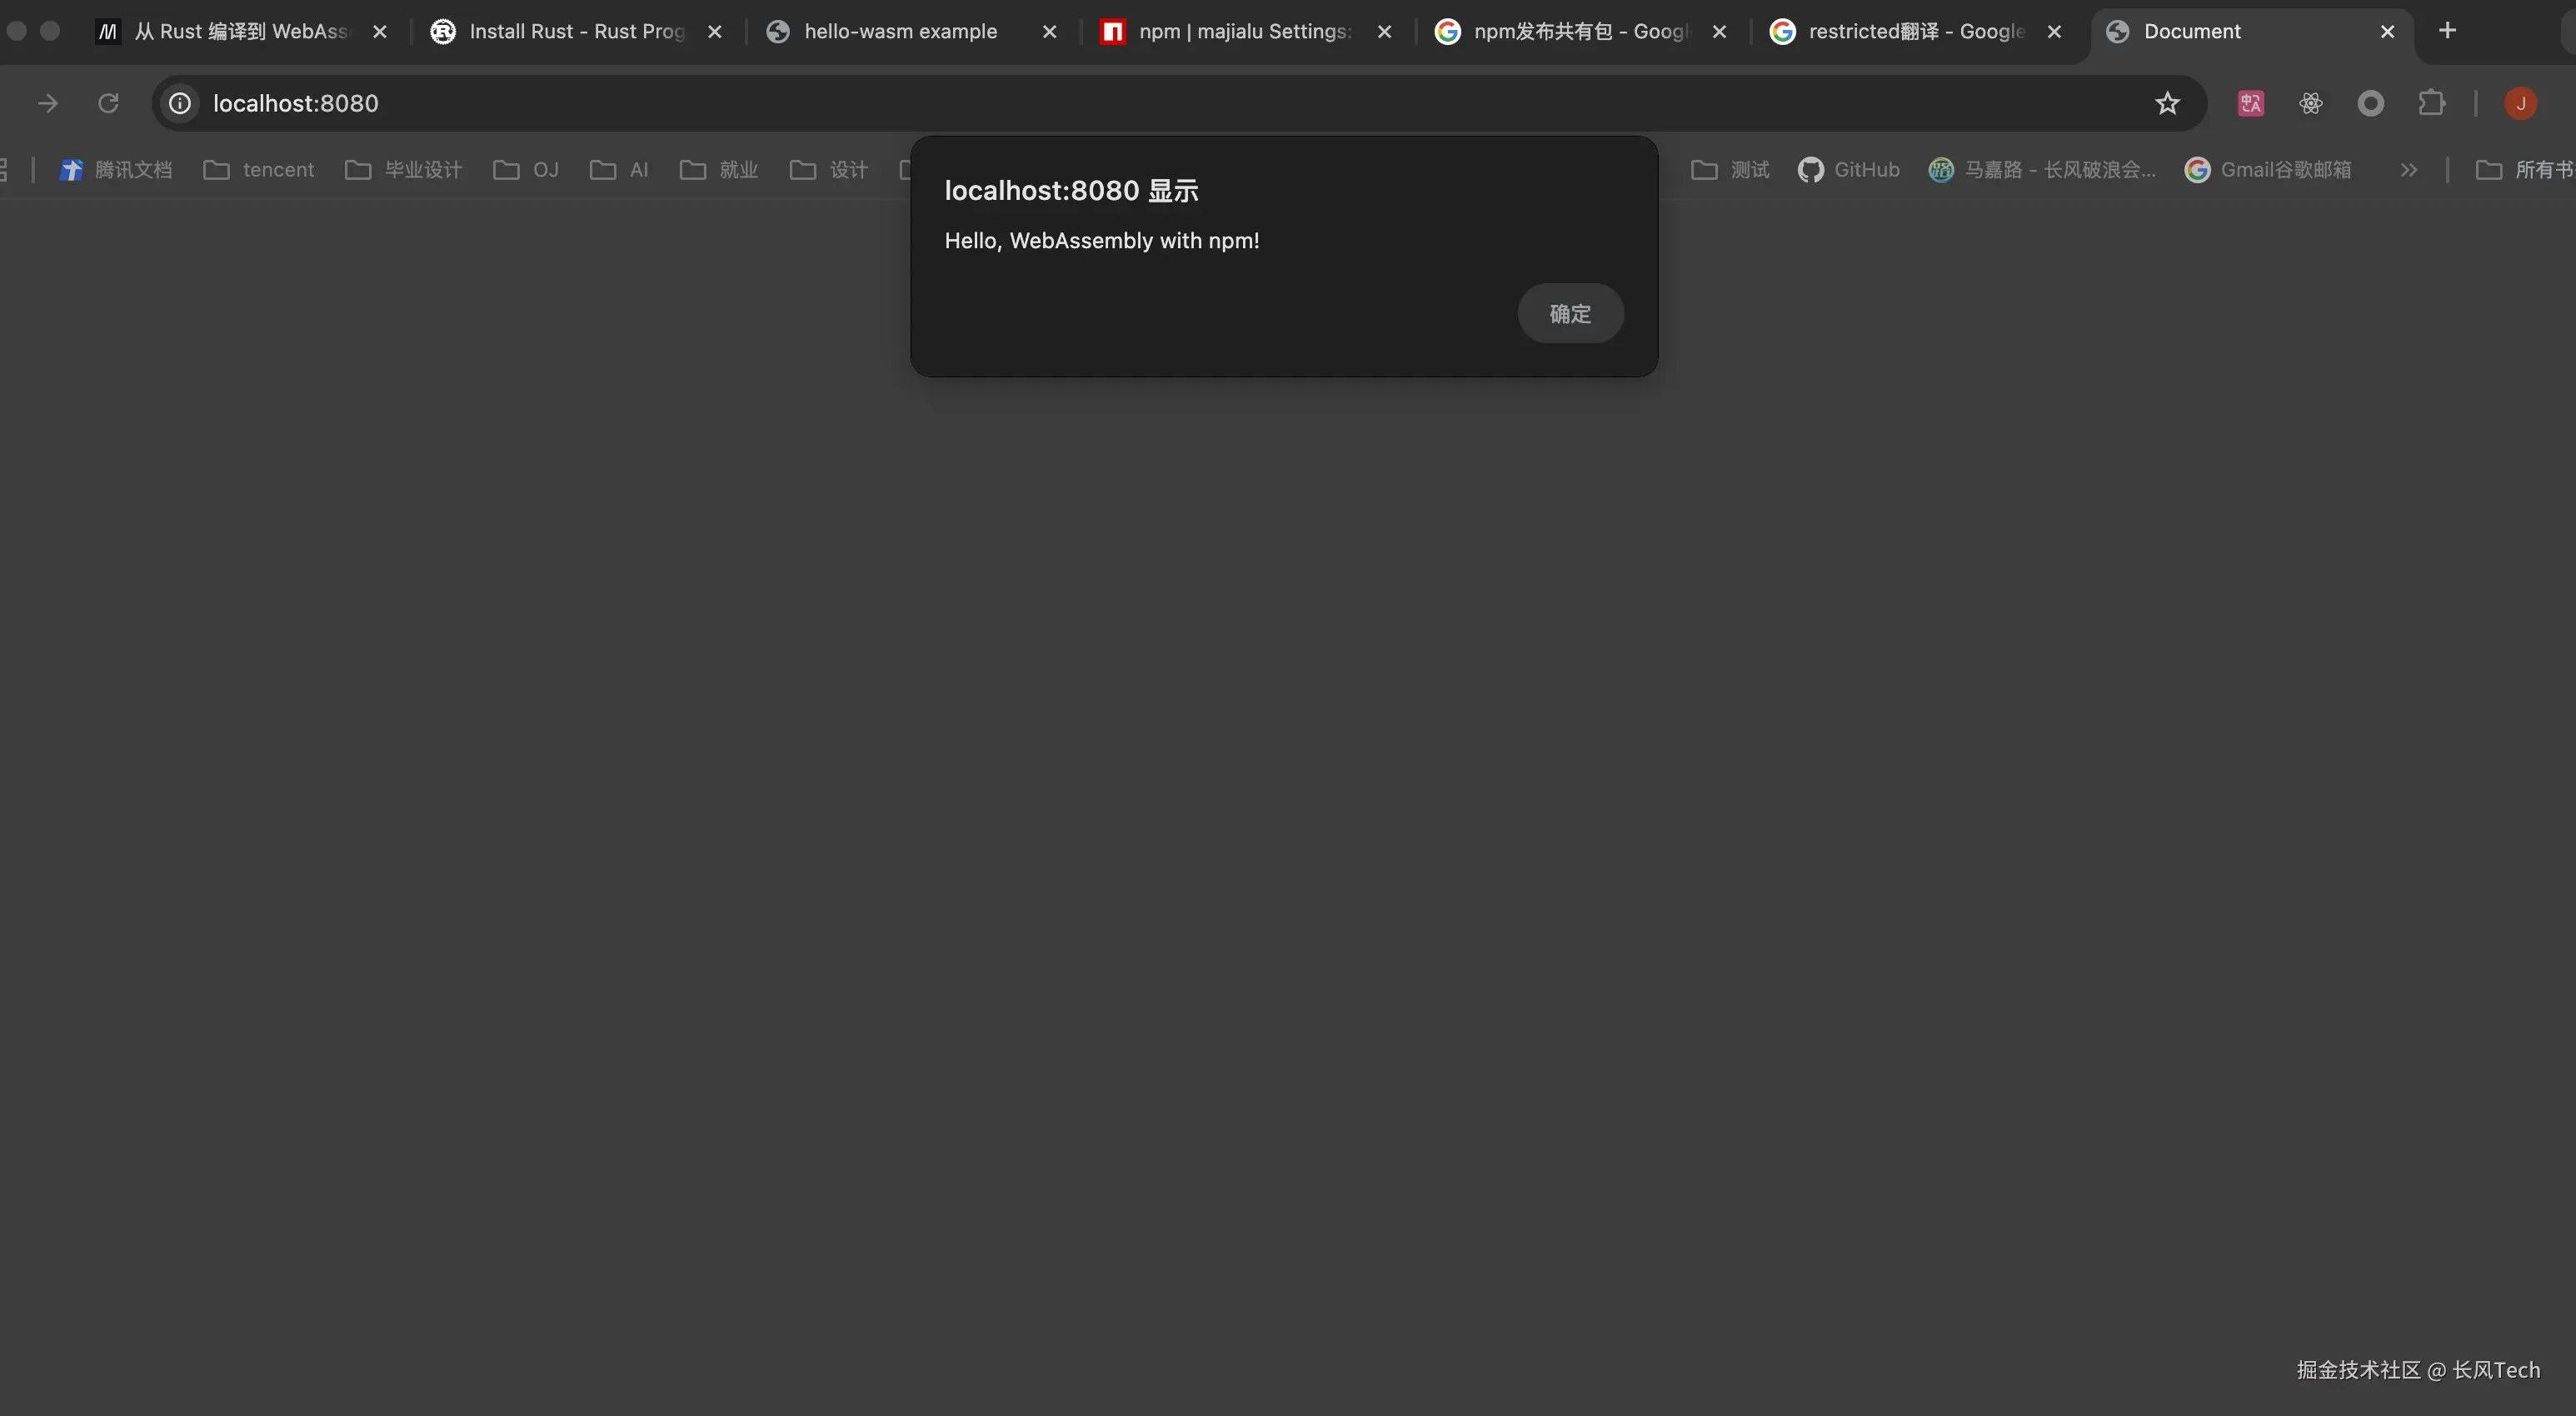The image size is (2576, 1416).
Task: Open the GitHub bookmark
Action: pos(1849,170)
